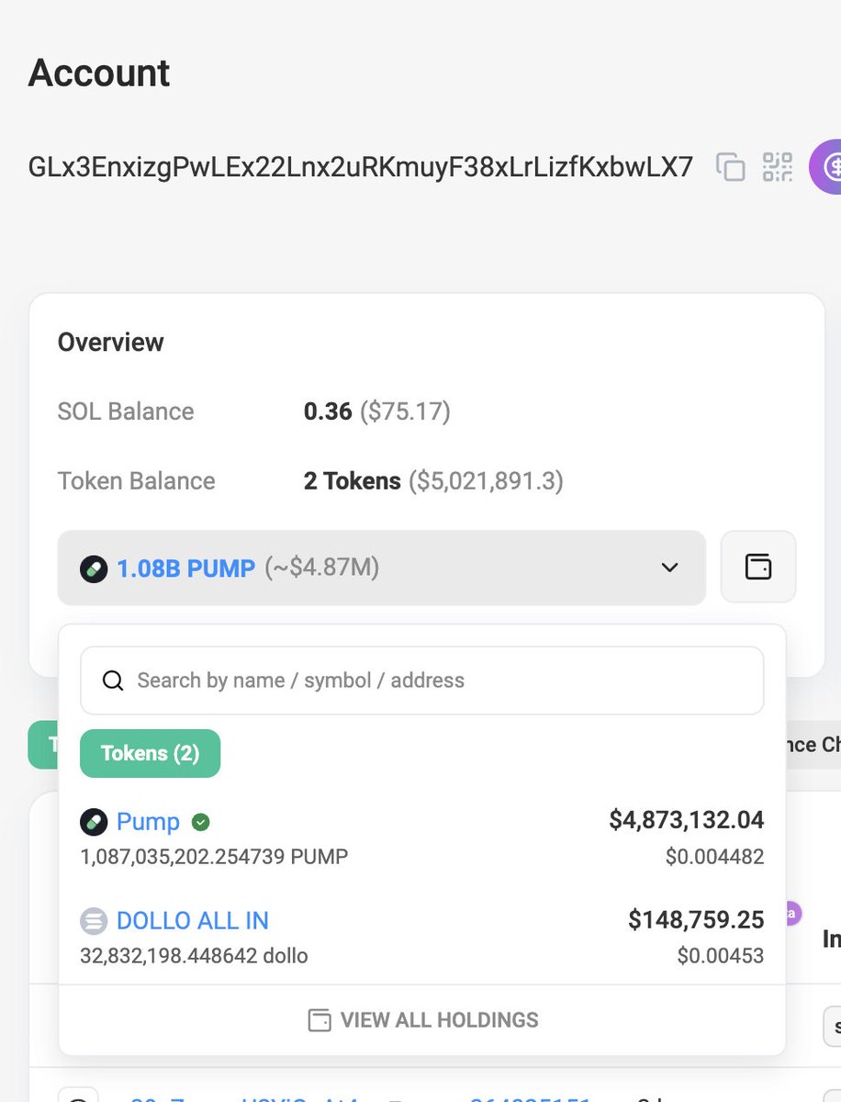The height and width of the screenshot is (1102, 841).
Task: Click the magnifier icon in search box
Action: pyautogui.click(x=113, y=680)
